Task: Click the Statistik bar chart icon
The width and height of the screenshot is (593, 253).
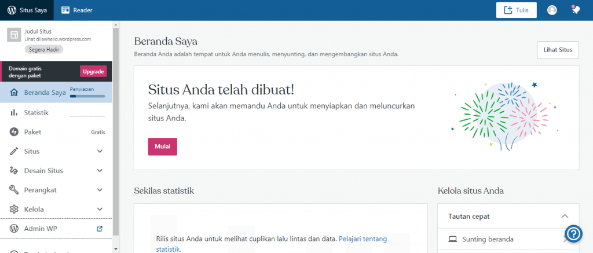Action: (x=14, y=112)
